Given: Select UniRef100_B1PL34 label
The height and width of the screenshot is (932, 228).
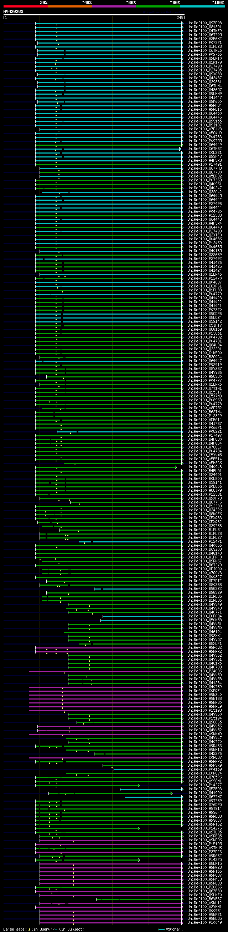Looking at the screenshot, I should pyautogui.click(x=204, y=530).
